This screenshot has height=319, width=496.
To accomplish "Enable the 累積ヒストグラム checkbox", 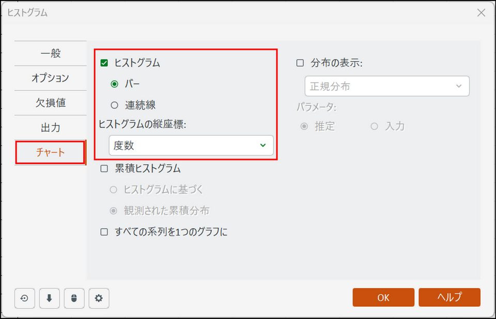I will 104,168.
